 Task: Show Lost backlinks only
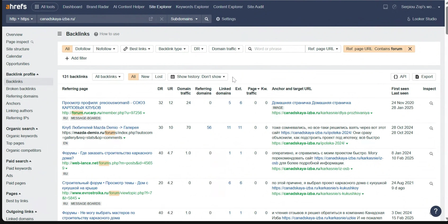(159, 77)
